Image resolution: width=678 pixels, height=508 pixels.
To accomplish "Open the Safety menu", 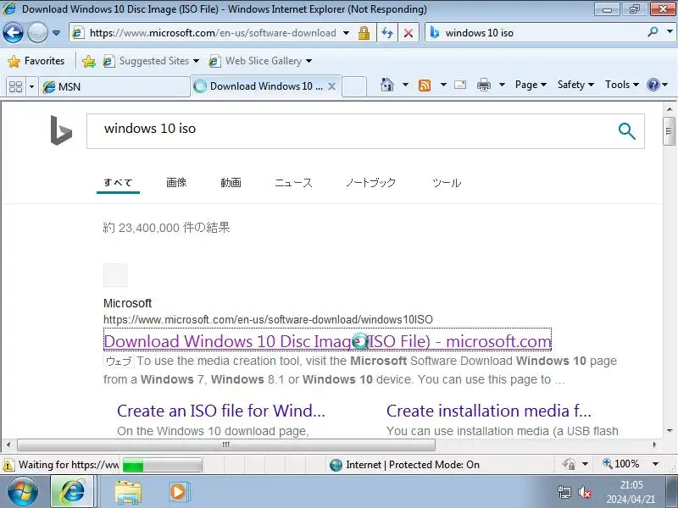I will [x=575, y=85].
